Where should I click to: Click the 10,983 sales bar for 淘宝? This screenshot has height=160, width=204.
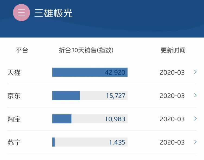90,119
